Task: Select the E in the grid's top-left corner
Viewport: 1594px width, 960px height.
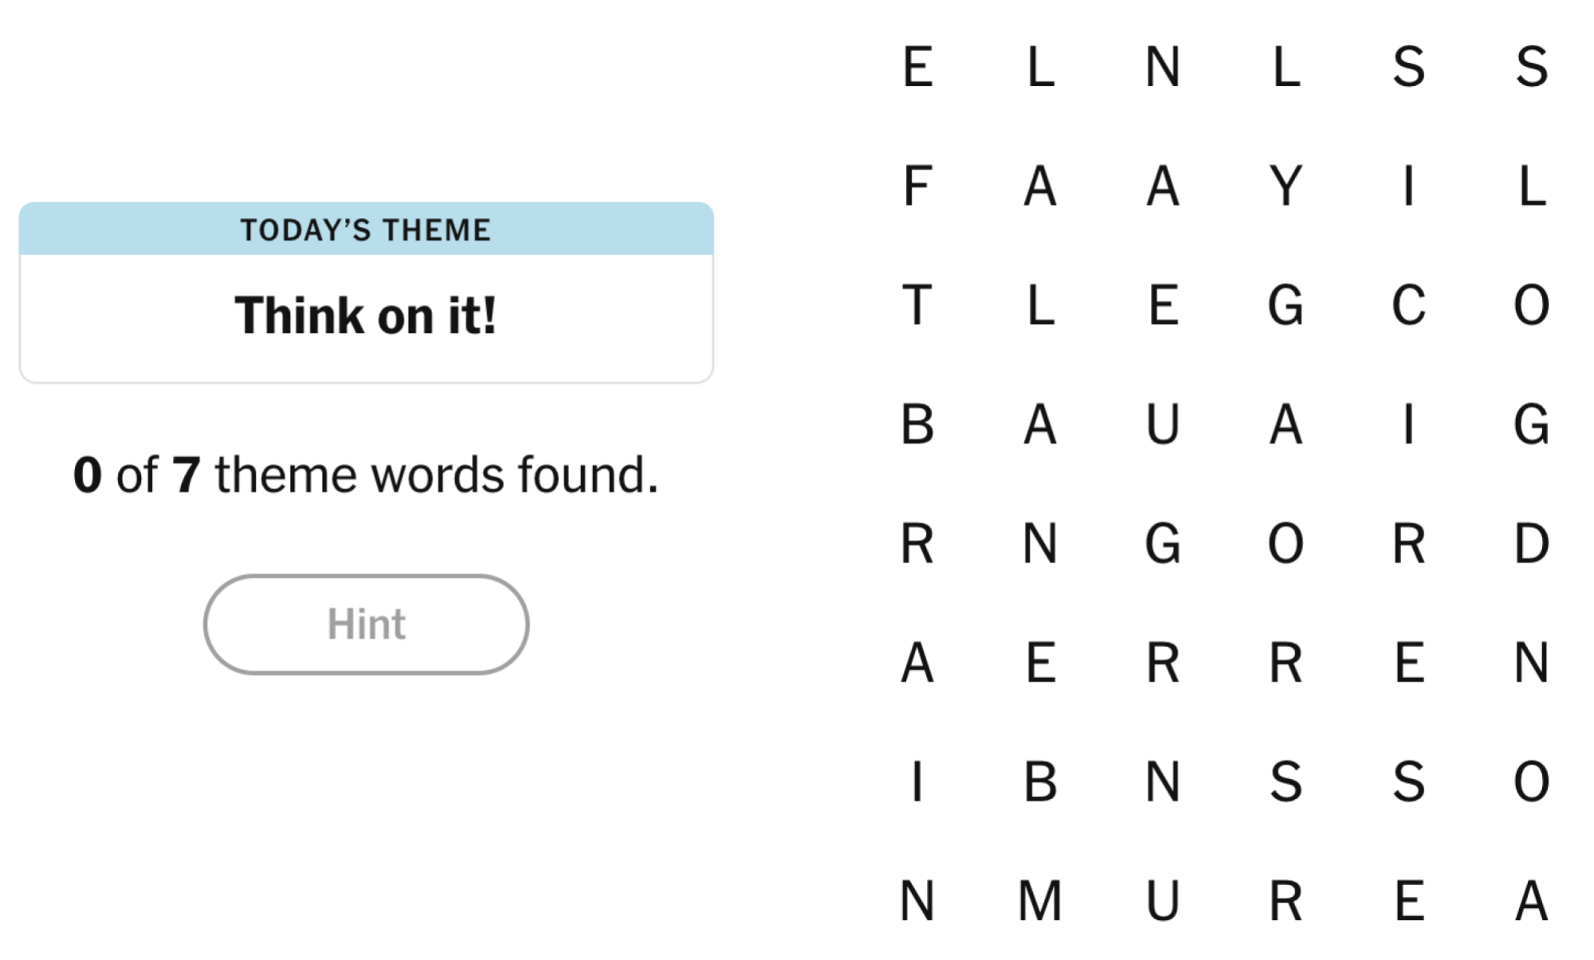Action: coord(917,66)
